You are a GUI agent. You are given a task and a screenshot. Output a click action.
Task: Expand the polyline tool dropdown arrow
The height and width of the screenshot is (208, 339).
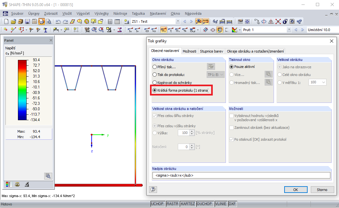tap(26, 30)
